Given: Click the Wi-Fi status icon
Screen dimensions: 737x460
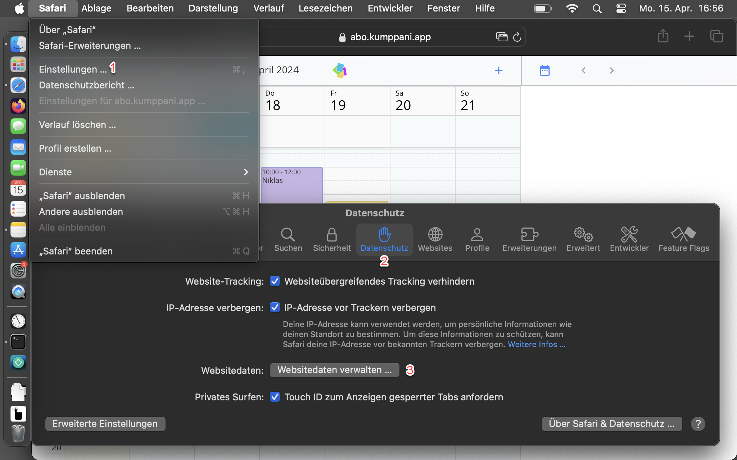Looking at the screenshot, I should [x=572, y=9].
